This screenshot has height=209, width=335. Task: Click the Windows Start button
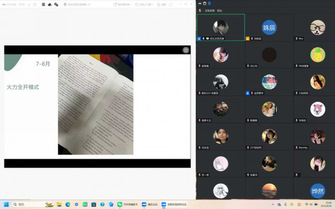(x=6, y=205)
